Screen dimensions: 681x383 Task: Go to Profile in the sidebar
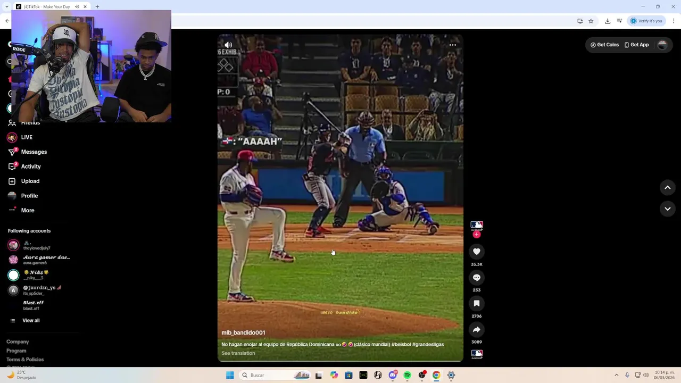pos(29,196)
